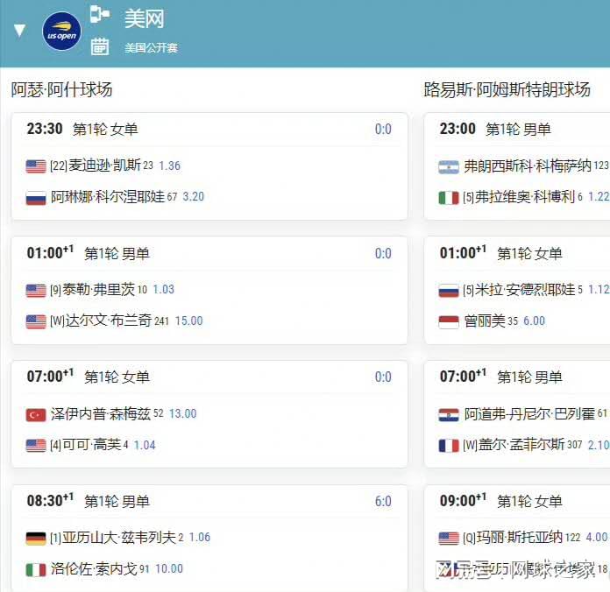
Task: Click player 阿道弗·丹尼尔·巴列霍
Action: click(x=529, y=414)
